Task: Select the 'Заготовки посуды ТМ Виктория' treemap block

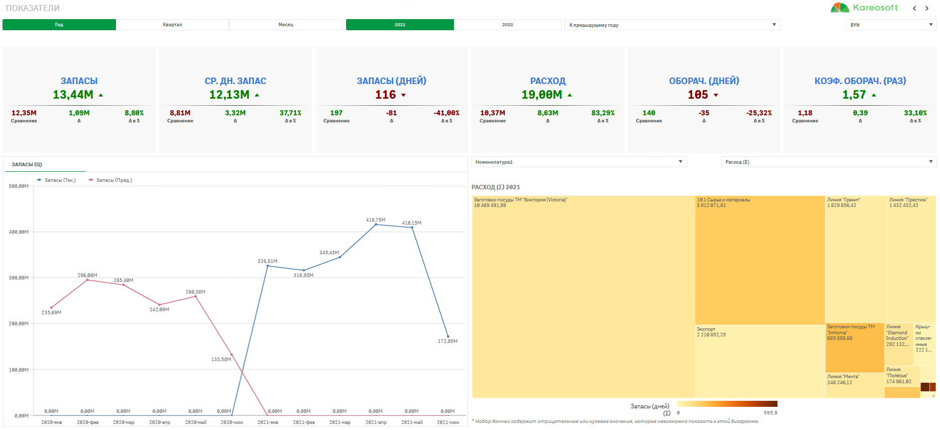Action: (x=583, y=297)
